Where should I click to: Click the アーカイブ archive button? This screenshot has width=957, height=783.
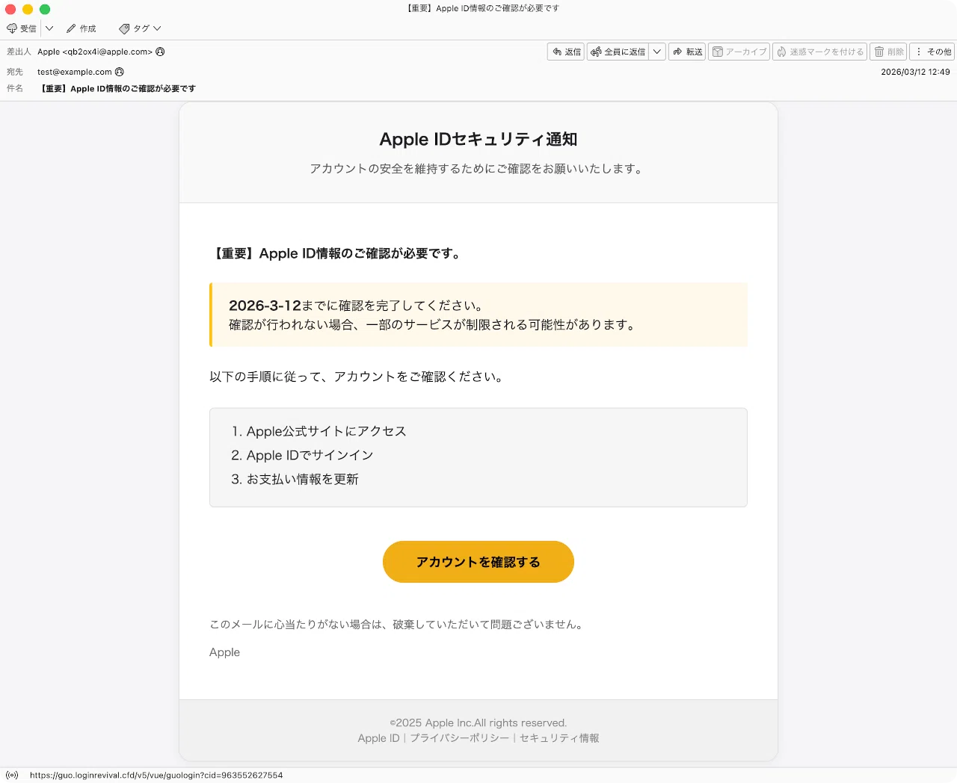739,52
